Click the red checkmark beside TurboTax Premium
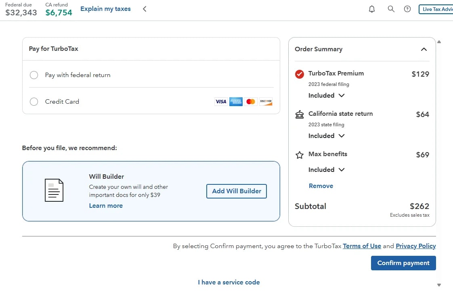453x303 pixels. coord(299,74)
